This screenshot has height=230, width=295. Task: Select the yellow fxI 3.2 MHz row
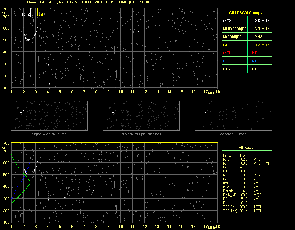246,45
